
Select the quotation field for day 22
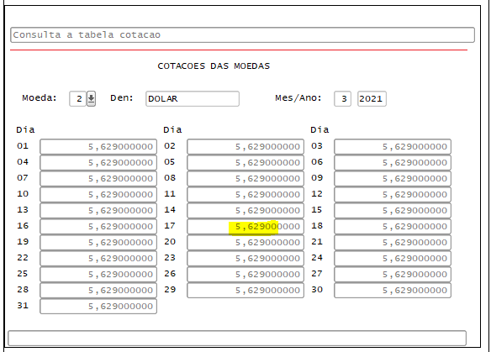coord(98,259)
